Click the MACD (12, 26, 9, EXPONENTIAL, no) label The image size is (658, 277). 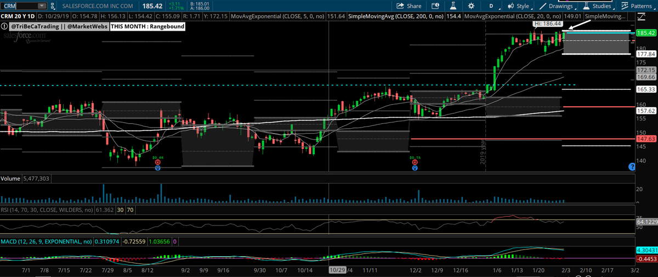pyautogui.click(x=46, y=241)
